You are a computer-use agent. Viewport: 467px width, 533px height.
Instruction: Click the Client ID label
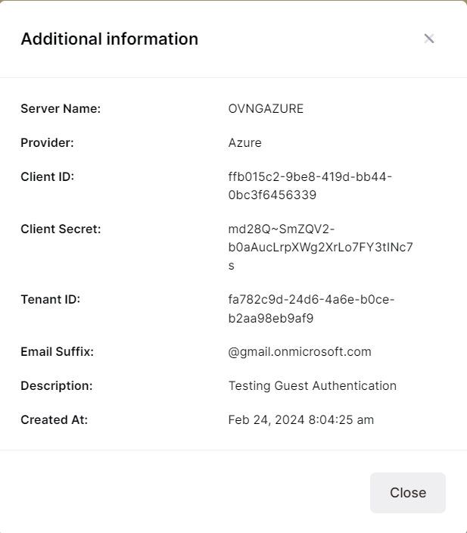point(47,176)
